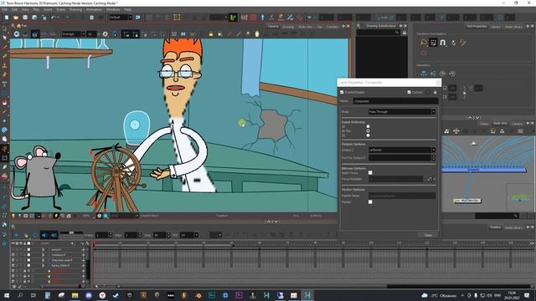Switch to the Colour tab above Node View
Screen dimensions: 536x301
click(484, 124)
